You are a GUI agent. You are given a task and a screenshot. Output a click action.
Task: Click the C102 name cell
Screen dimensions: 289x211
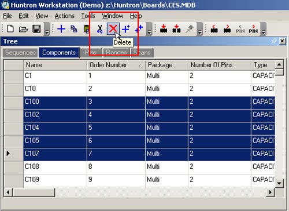click(x=55, y=115)
